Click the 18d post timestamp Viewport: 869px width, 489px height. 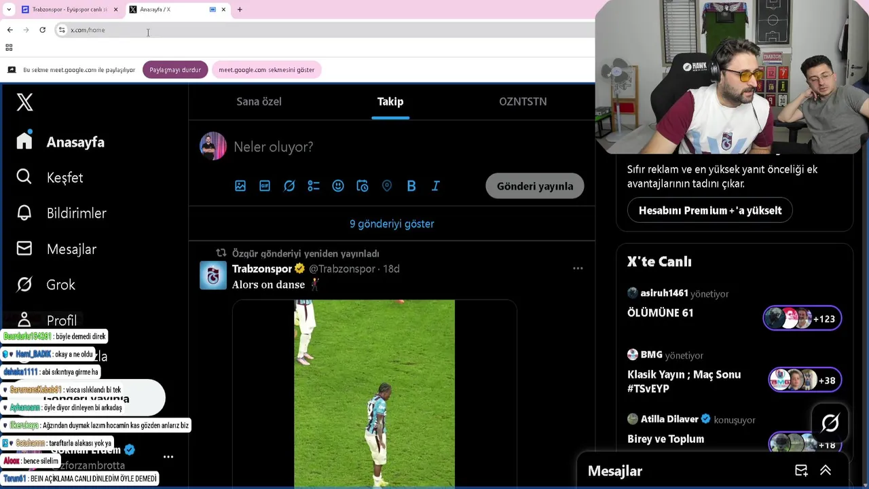tap(391, 268)
